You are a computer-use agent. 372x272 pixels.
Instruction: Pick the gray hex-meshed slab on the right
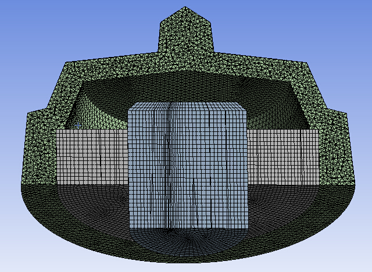coord(284,157)
